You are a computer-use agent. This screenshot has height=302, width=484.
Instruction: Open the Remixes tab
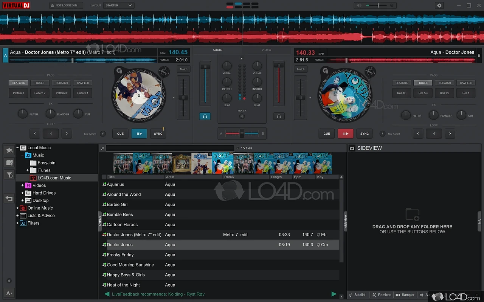point(382,295)
